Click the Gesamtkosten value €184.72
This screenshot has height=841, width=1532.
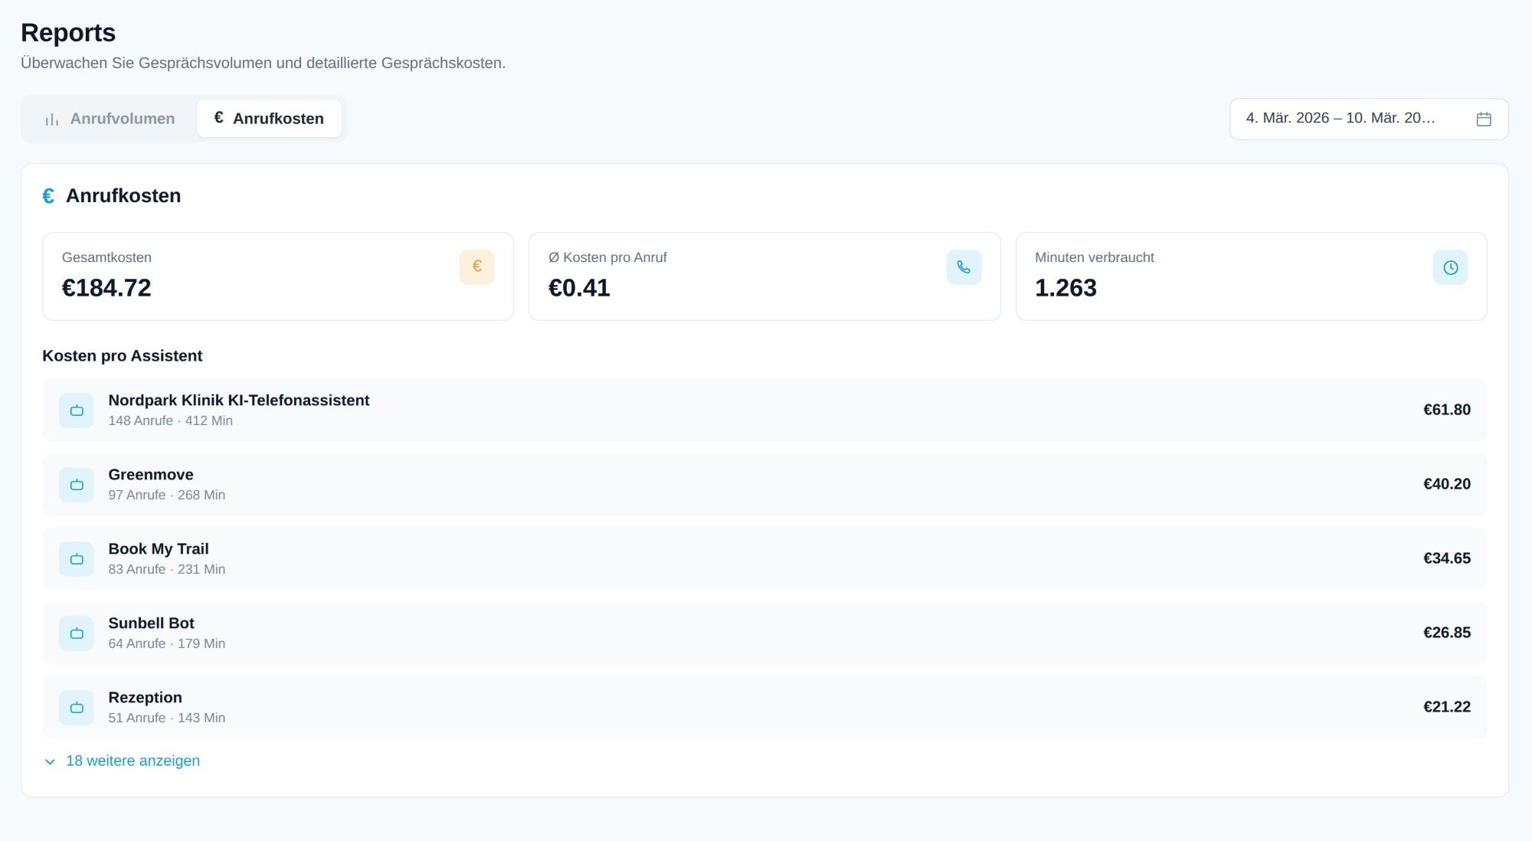[106, 288]
